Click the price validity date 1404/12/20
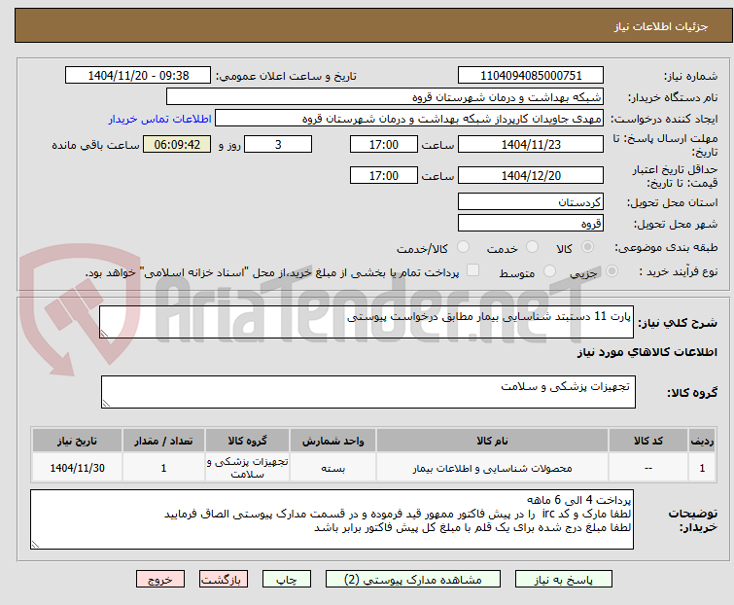The height and width of the screenshot is (605, 734). [x=531, y=176]
